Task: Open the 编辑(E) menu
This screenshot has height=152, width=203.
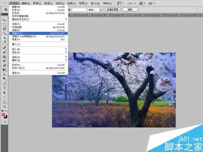Action: (26, 3)
